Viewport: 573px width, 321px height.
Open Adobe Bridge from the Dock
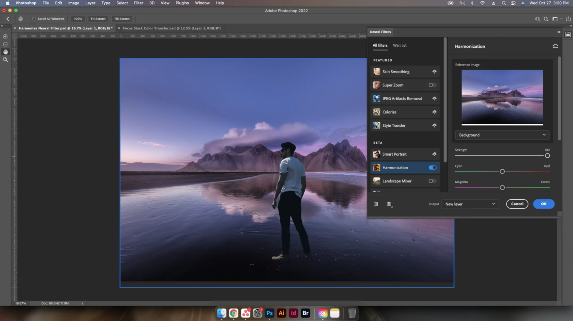tap(305, 313)
